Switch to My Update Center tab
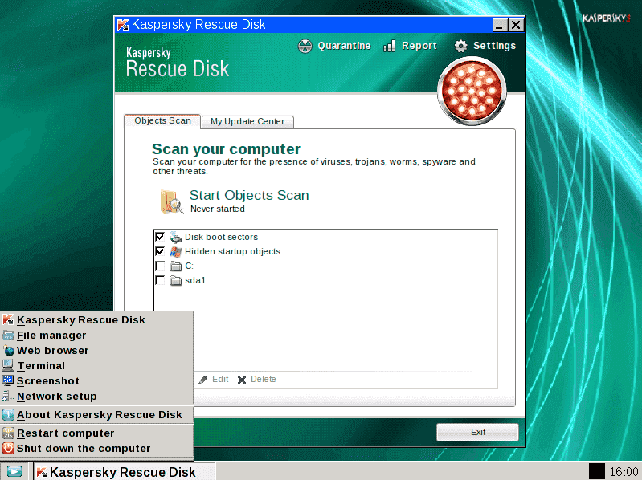This screenshot has width=642, height=480. coord(247,121)
